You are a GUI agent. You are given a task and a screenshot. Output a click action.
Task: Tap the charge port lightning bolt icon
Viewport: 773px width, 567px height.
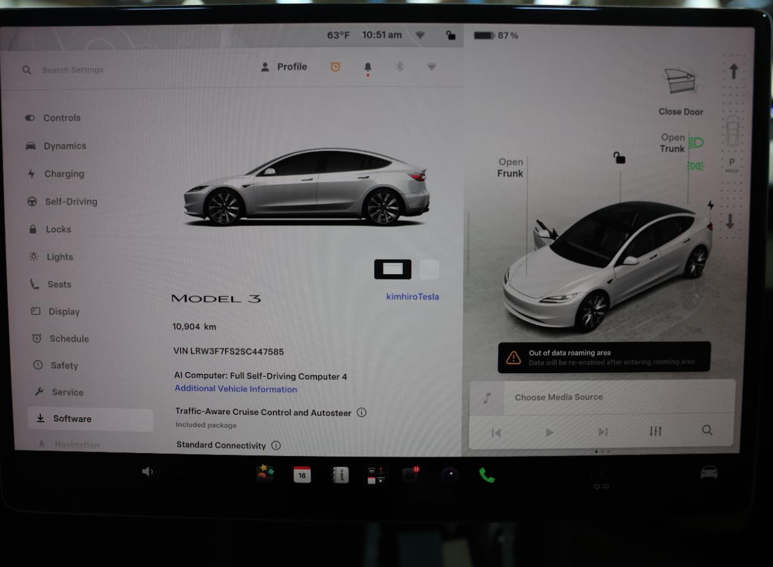(x=710, y=205)
